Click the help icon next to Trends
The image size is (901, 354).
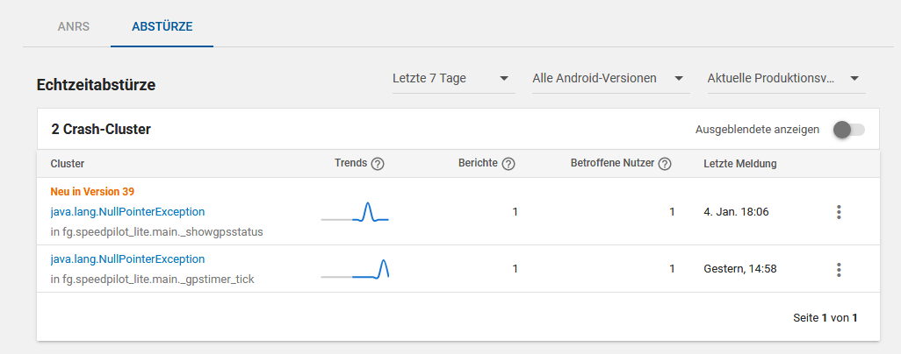point(378,164)
